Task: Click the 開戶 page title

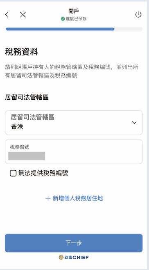Action: [x=74, y=11]
